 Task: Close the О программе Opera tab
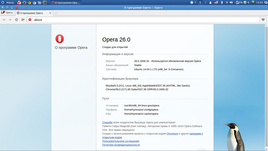coord(51,13)
